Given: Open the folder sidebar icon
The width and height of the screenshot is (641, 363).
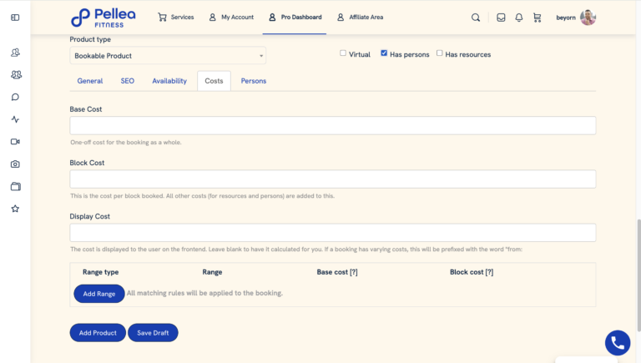Looking at the screenshot, I should pyautogui.click(x=16, y=186).
